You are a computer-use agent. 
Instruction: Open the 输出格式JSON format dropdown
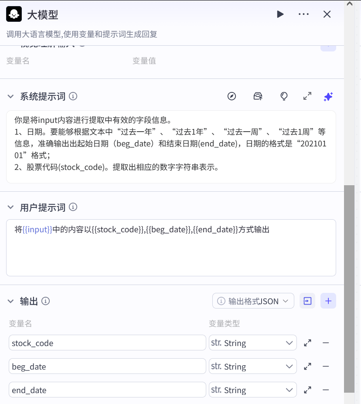pyautogui.click(x=253, y=301)
